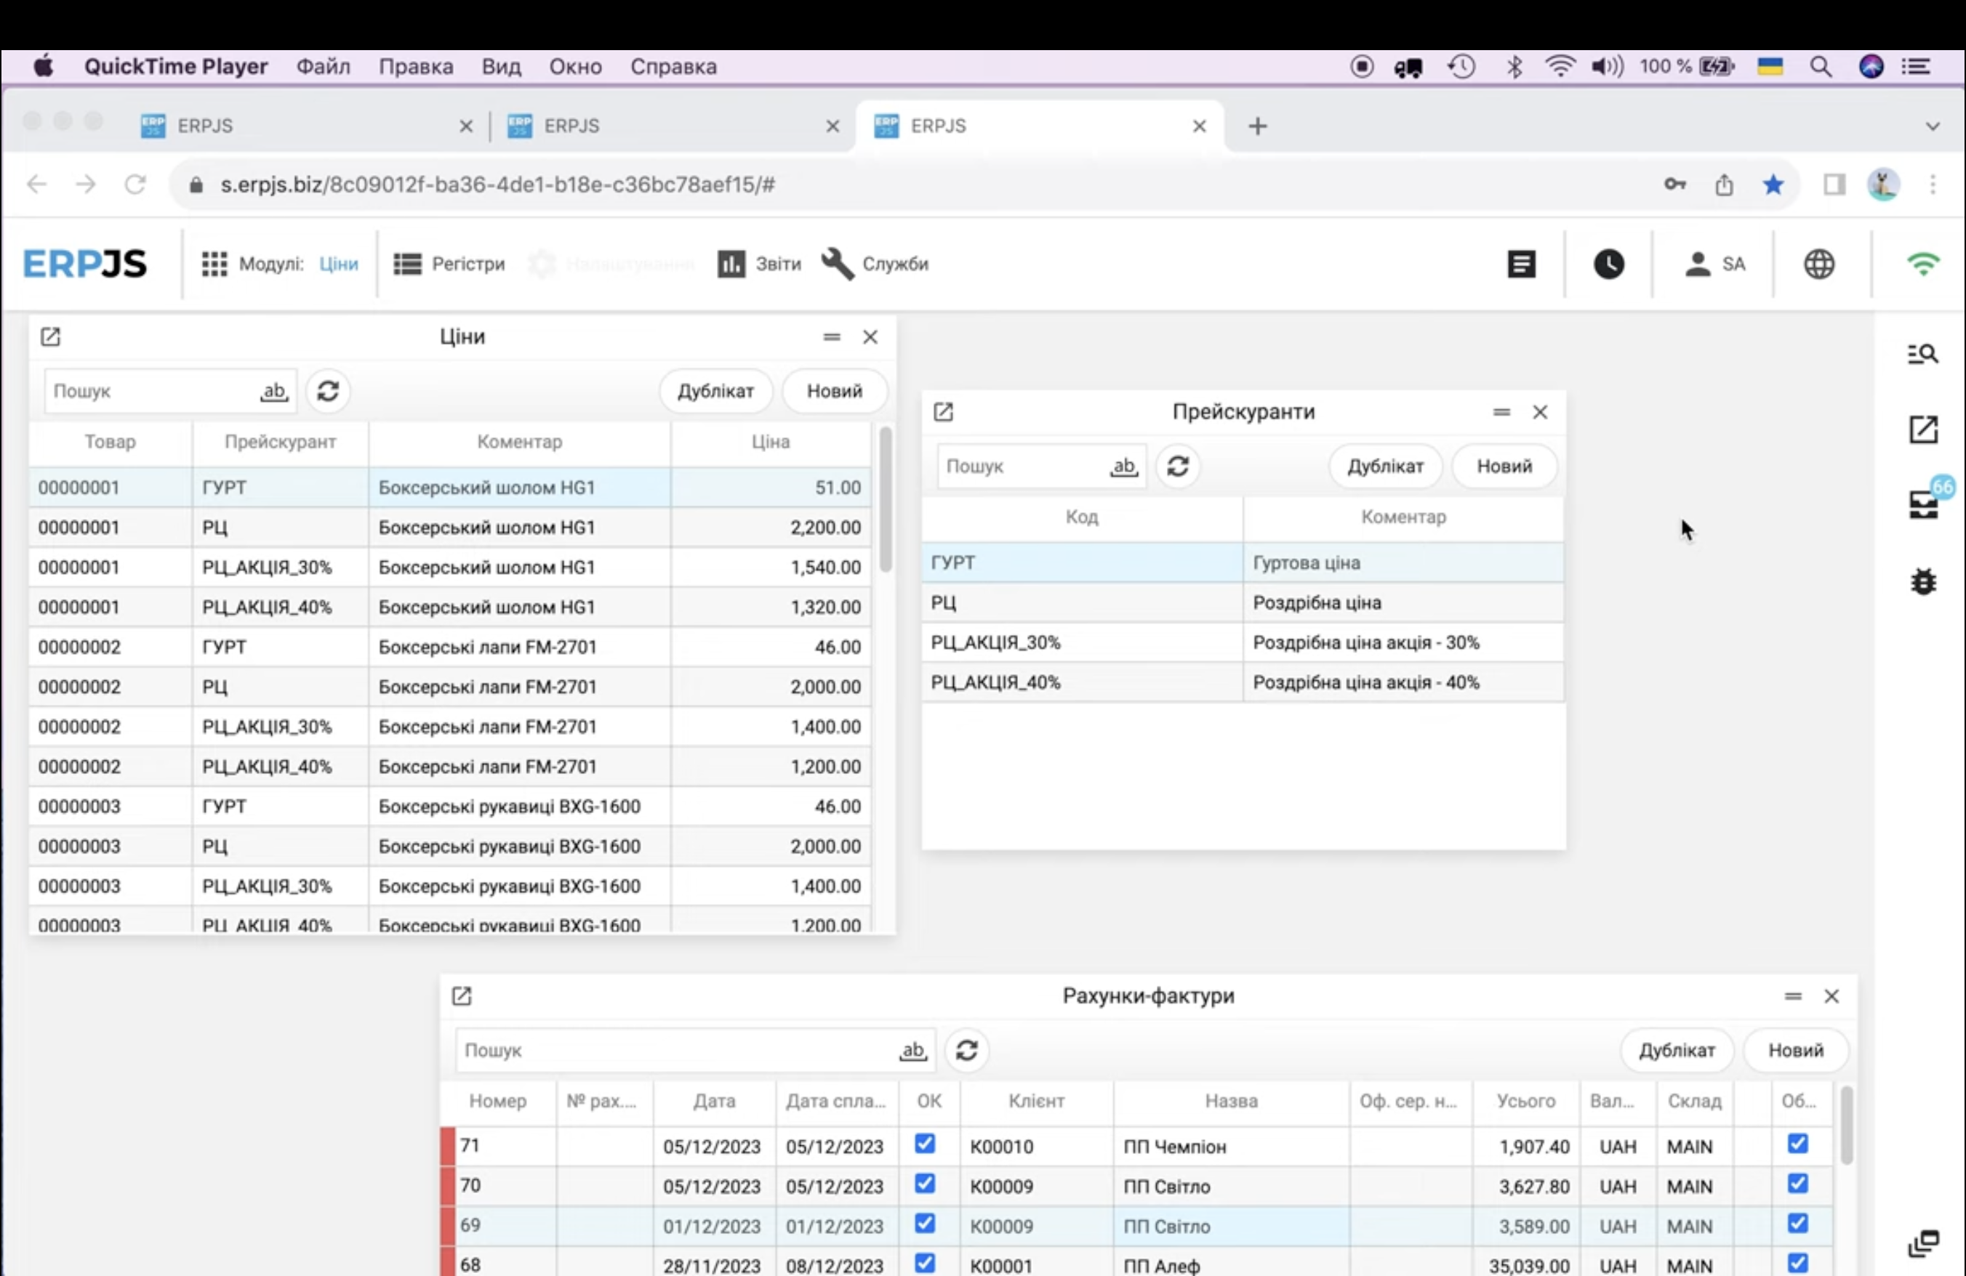Click the Ціни table vertical scrollbar
This screenshot has height=1276, width=1966.
[x=886, y=500]
